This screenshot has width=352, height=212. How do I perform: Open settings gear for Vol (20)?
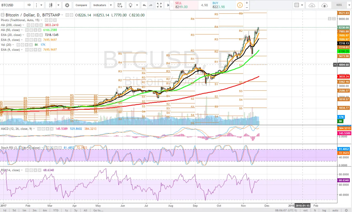pyautogui.click(x=23, y=45)
